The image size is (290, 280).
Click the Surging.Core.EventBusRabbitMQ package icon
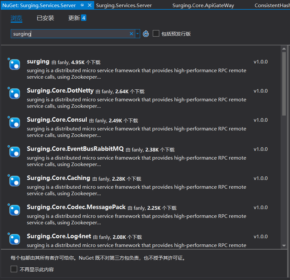(15, 152)
